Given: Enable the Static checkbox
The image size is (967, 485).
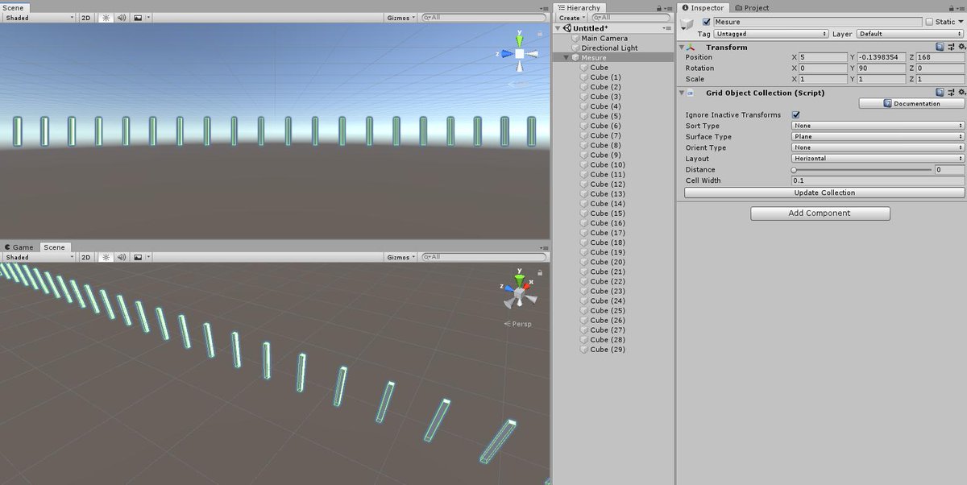Looking at the screenshot, I should click(x=929, y=22).
